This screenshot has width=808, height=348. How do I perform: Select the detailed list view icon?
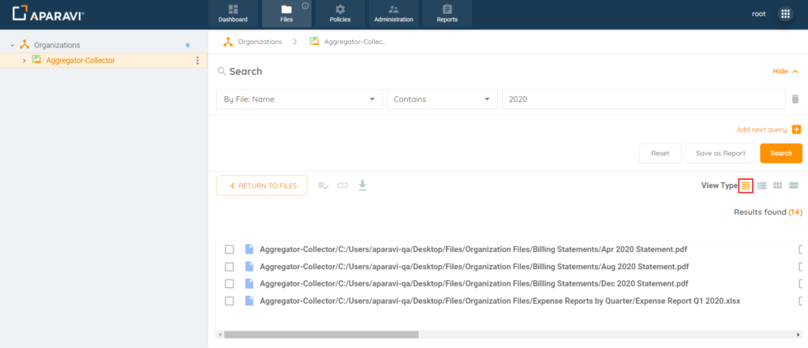pyautogui.click(x=761, y=185)
